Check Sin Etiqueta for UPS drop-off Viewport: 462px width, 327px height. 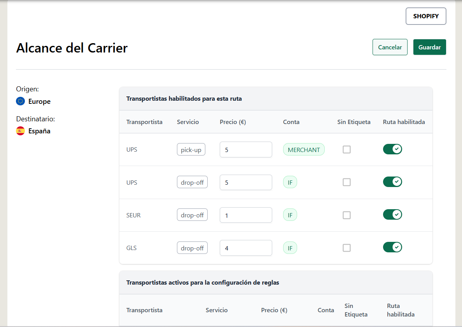pyautogui.click(x=347, y=182)
